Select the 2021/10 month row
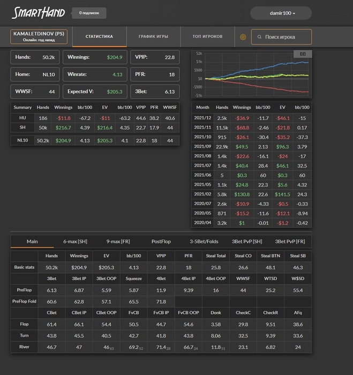Image resolution: width=353 pixels, height=375 pixels. [x=252, y=137]
